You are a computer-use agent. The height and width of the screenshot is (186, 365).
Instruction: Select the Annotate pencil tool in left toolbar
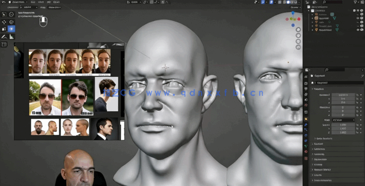pos(4,36)
